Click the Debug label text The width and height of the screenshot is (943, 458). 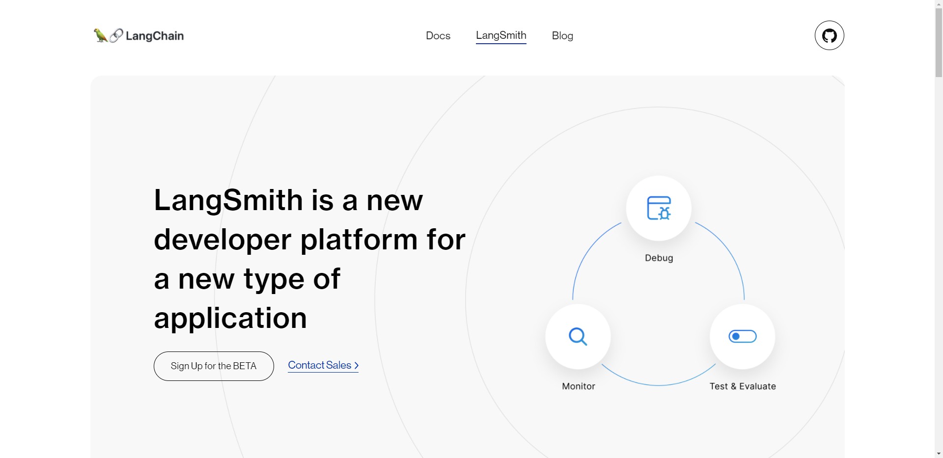pyautogui.click(x=659, y=258)
